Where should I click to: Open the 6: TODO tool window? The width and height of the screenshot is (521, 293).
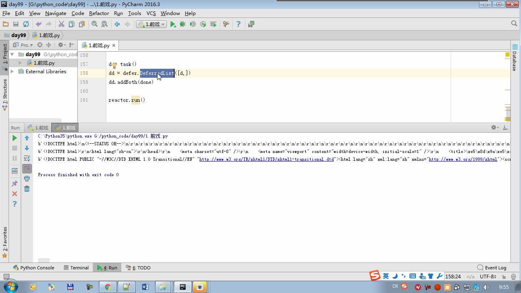coord(138,268)
